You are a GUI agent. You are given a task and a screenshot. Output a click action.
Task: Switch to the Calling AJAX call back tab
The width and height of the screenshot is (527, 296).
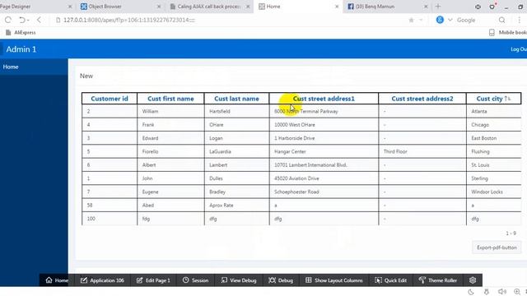point(208,7)
